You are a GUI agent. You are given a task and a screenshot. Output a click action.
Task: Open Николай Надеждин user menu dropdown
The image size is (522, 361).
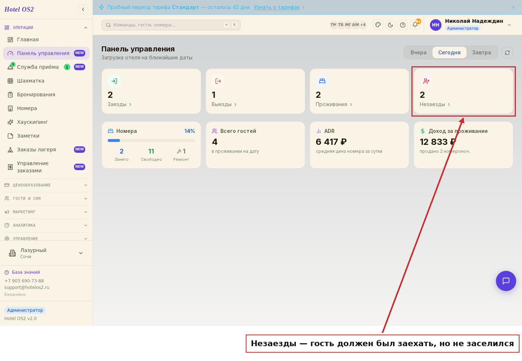click(471, 25)
